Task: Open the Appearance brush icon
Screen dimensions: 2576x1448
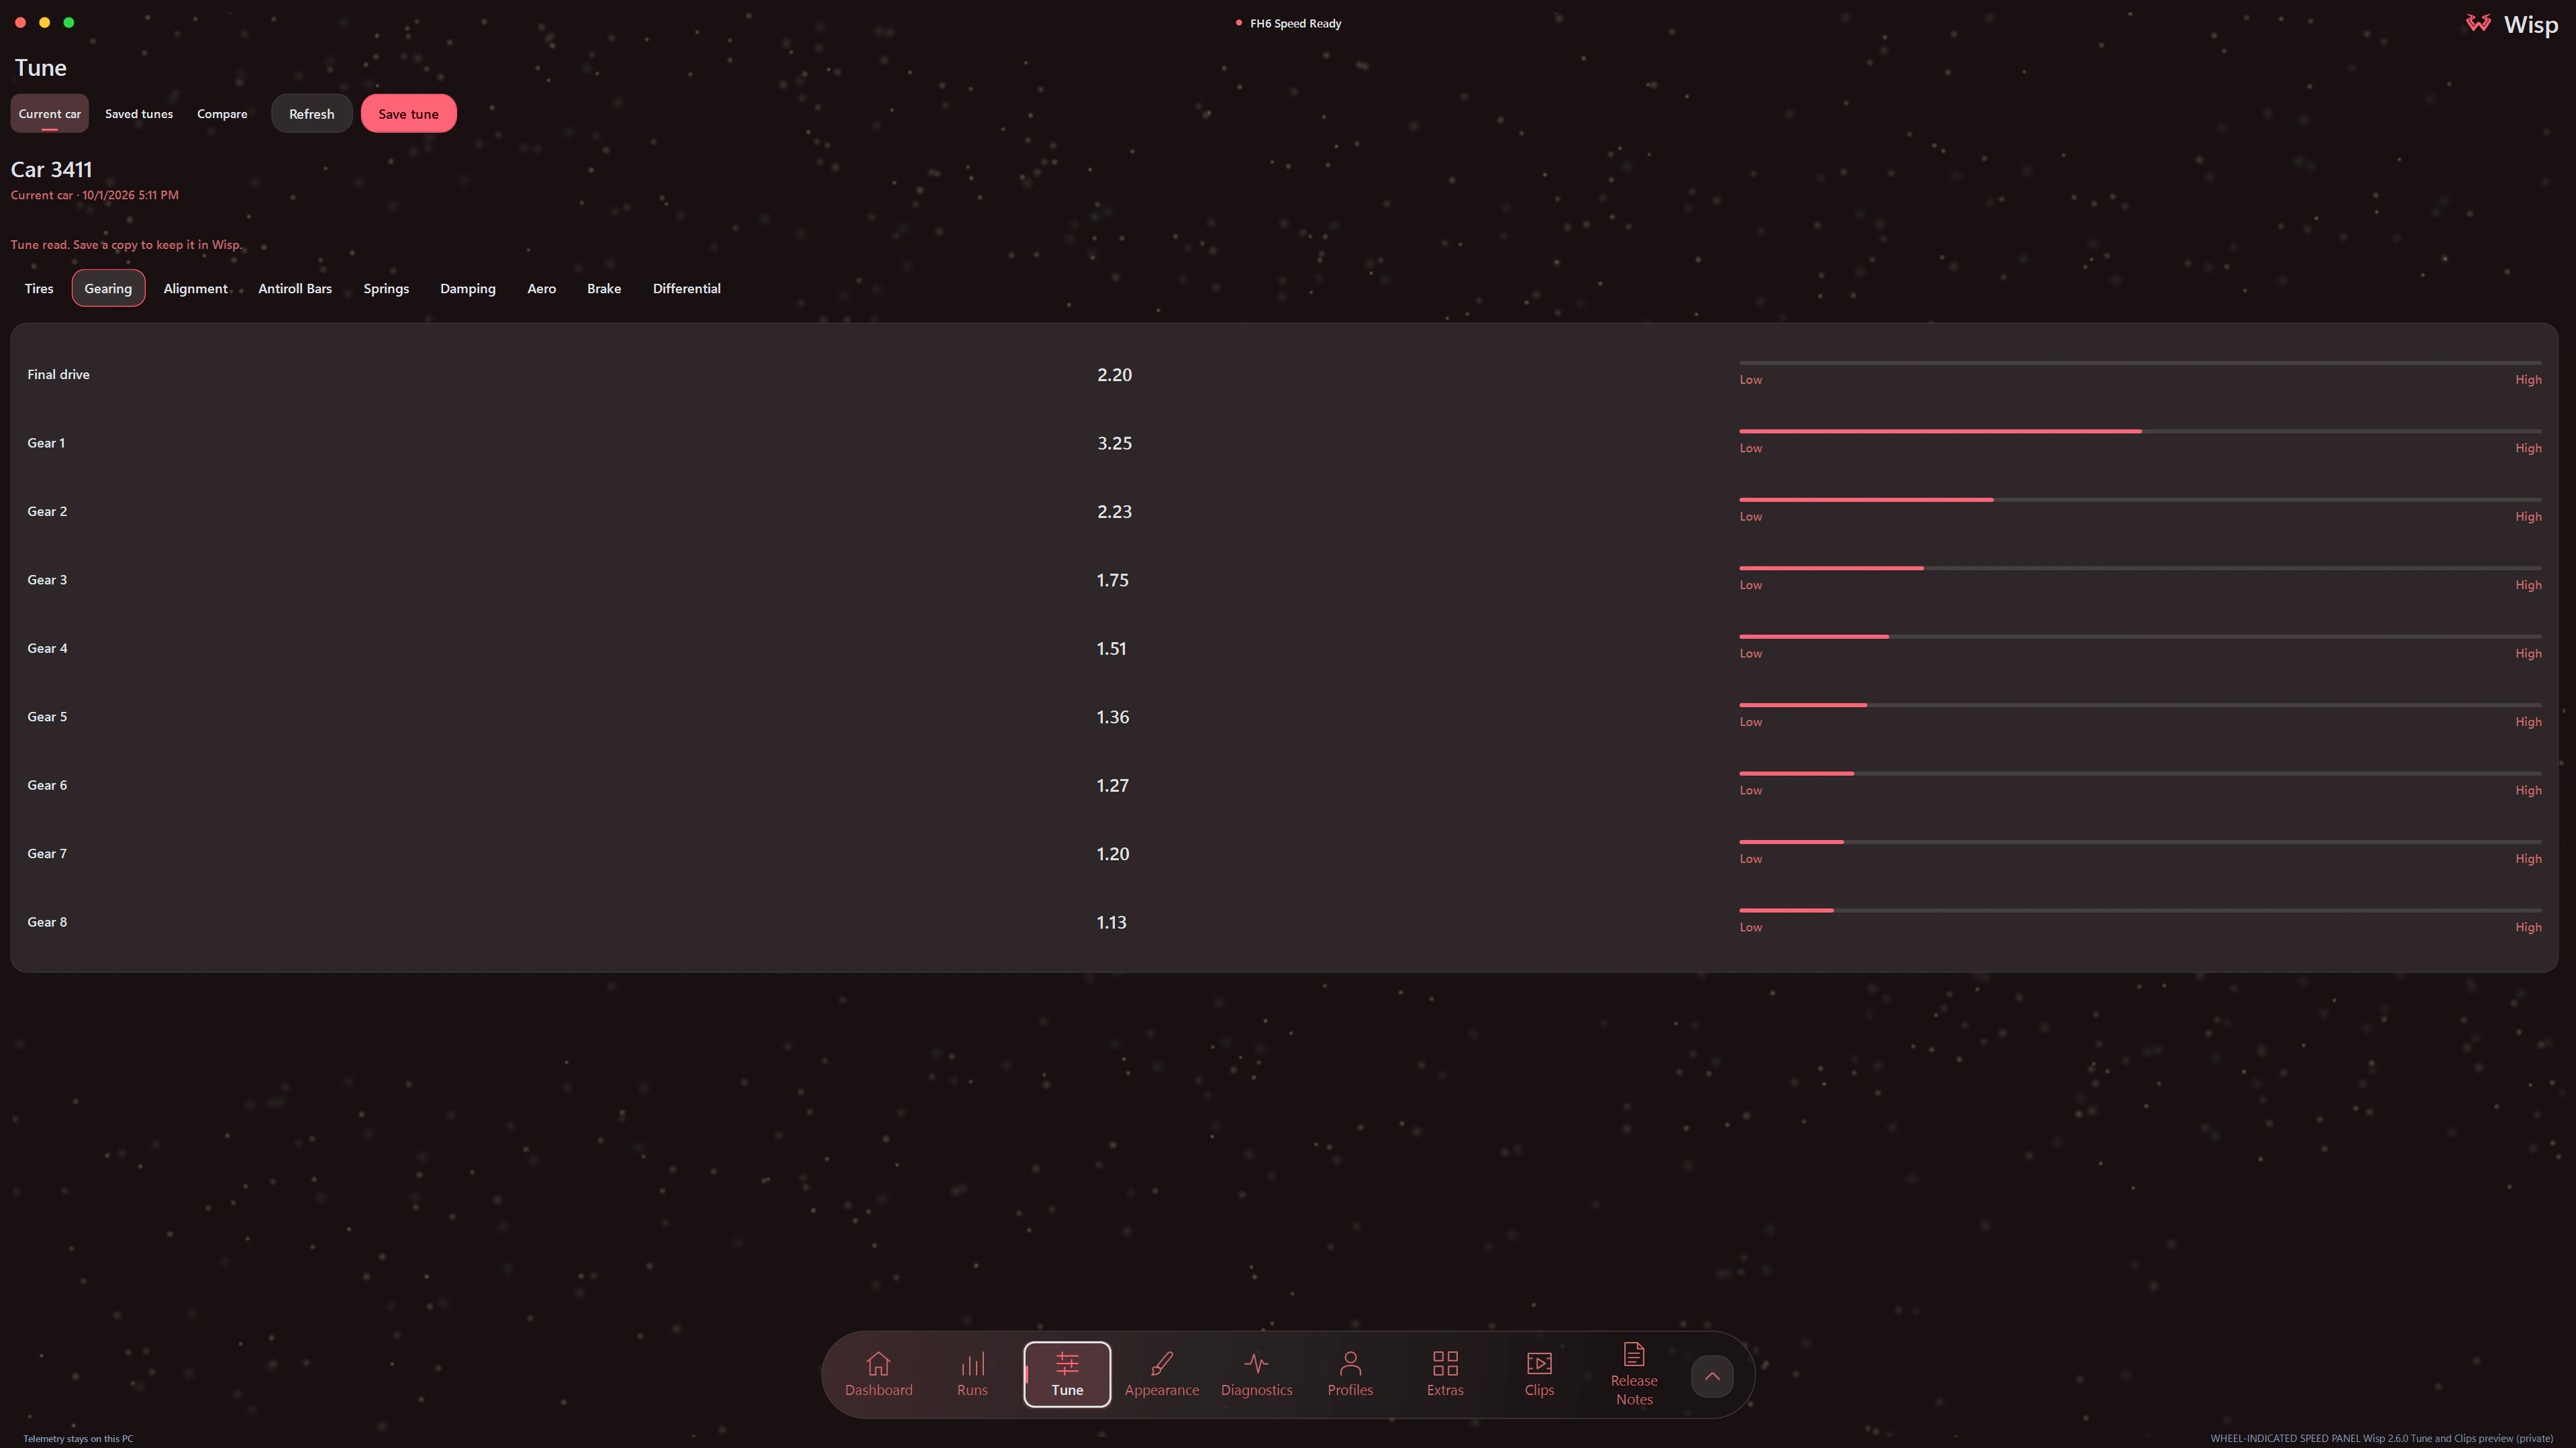Action: pos(1161,1363)
